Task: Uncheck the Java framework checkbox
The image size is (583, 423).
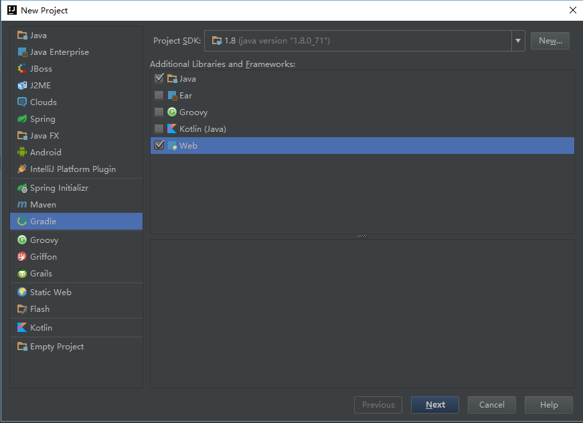Action: point(159,78)
